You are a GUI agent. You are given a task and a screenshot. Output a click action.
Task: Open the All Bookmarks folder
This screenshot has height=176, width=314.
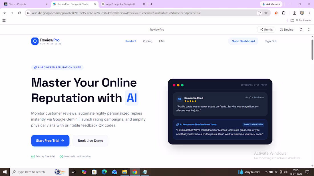(x=301, y=20)
